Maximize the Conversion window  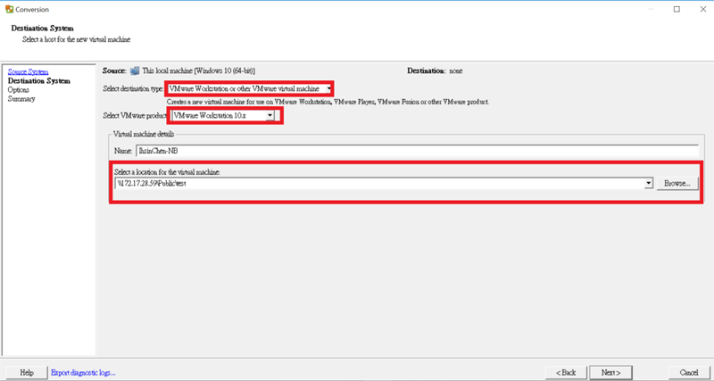tap(677, 9)
